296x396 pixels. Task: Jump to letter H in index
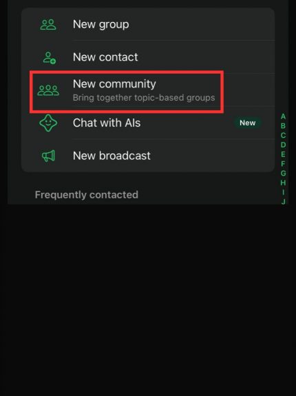click(x=283, y=183)
